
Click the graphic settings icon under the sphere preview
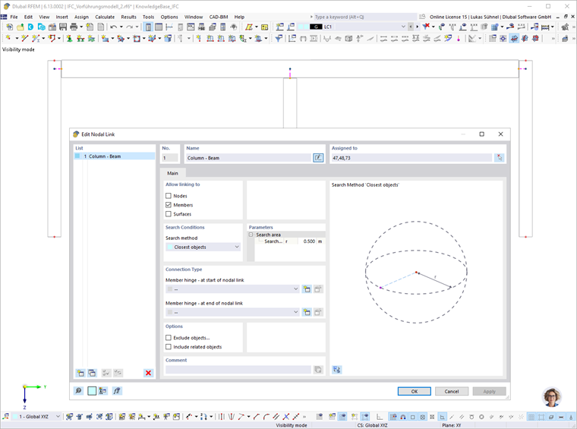[x=336, y=370]
